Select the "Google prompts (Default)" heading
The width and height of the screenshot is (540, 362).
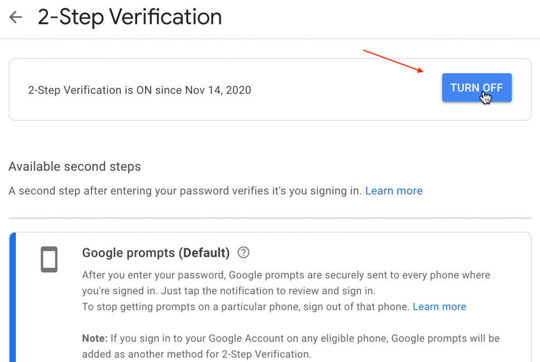(156, 253)
